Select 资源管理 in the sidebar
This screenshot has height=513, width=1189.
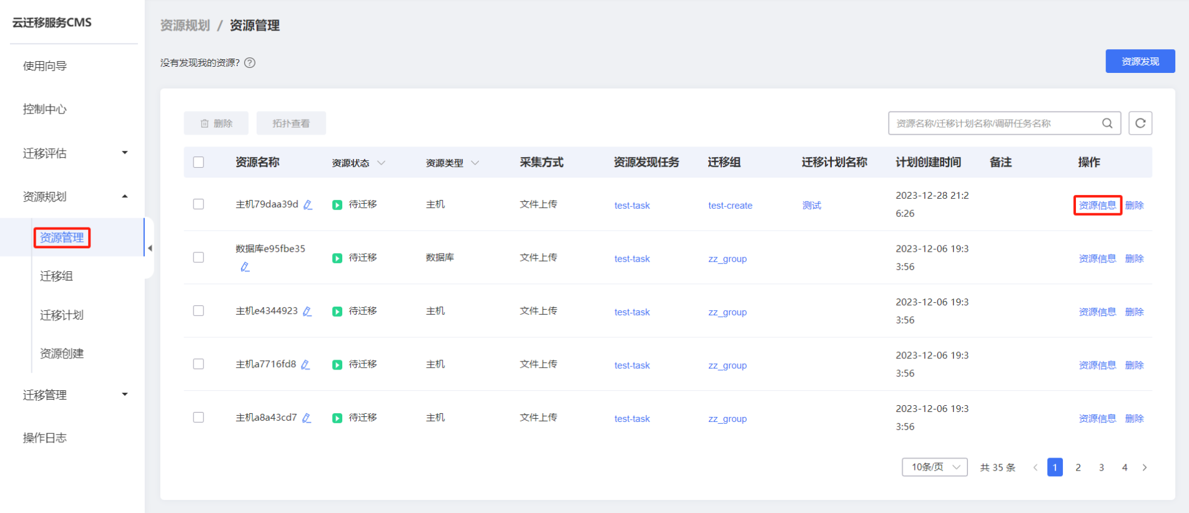[x=62, y=237]
